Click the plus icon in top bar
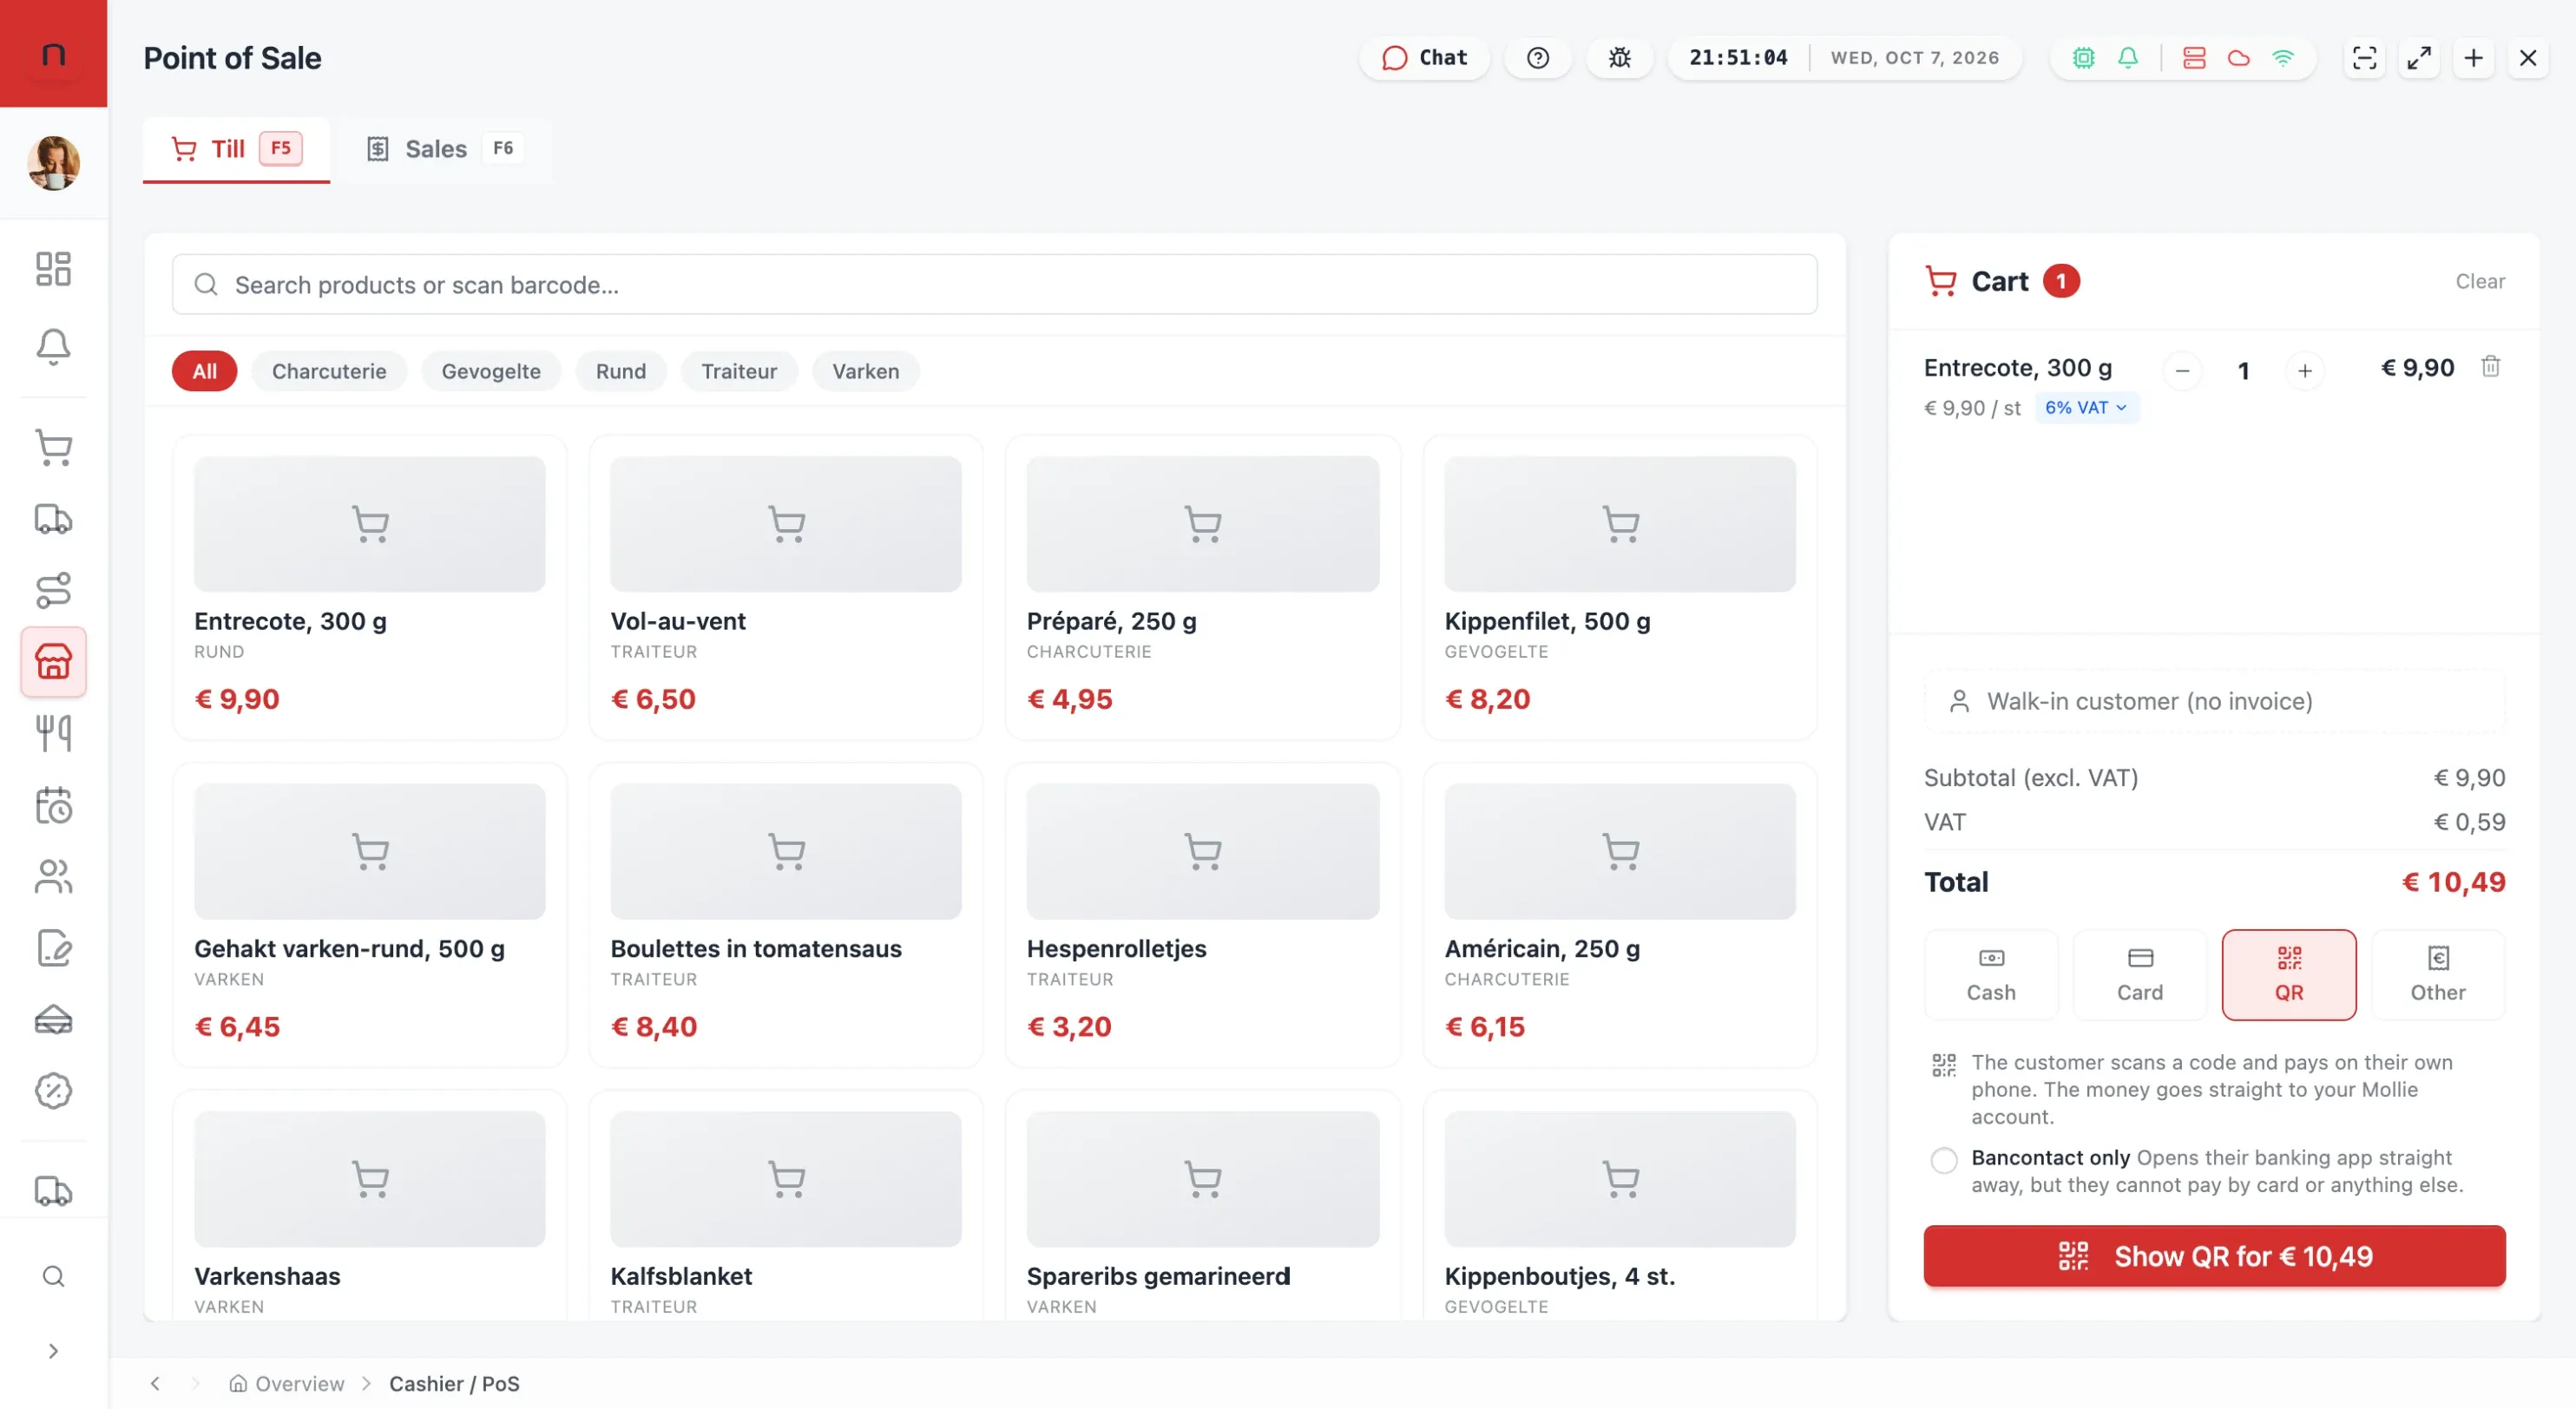Screen dimensions: 2576x1409 2474,58
